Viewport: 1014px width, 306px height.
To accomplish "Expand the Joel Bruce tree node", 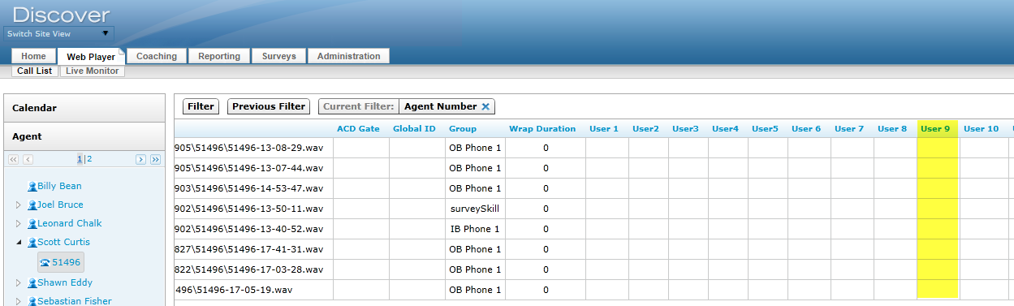I will (19, 205).
